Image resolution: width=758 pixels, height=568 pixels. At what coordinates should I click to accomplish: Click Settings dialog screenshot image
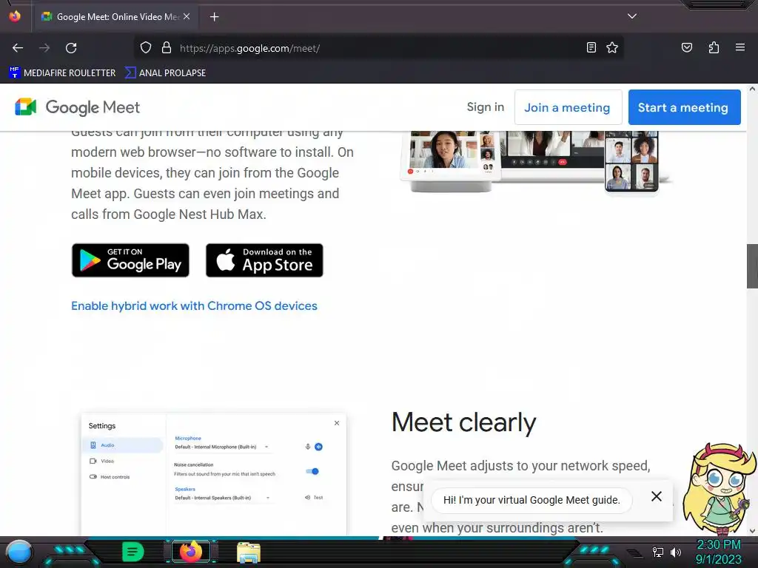tap(214, 474)
